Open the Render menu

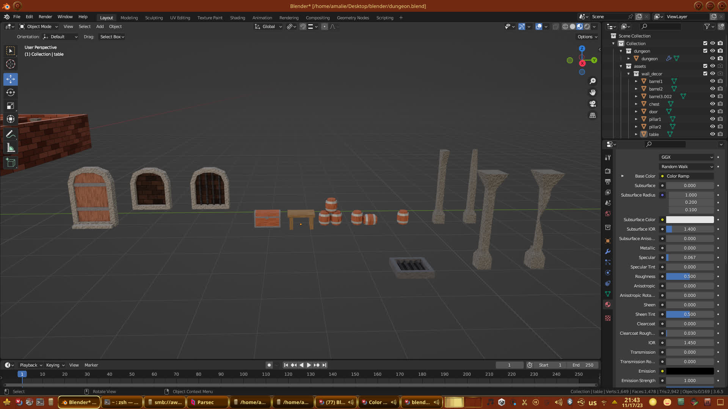(45, 17)
